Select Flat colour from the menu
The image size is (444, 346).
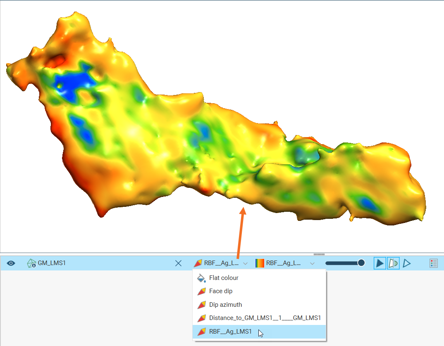(x=224, y=278)
